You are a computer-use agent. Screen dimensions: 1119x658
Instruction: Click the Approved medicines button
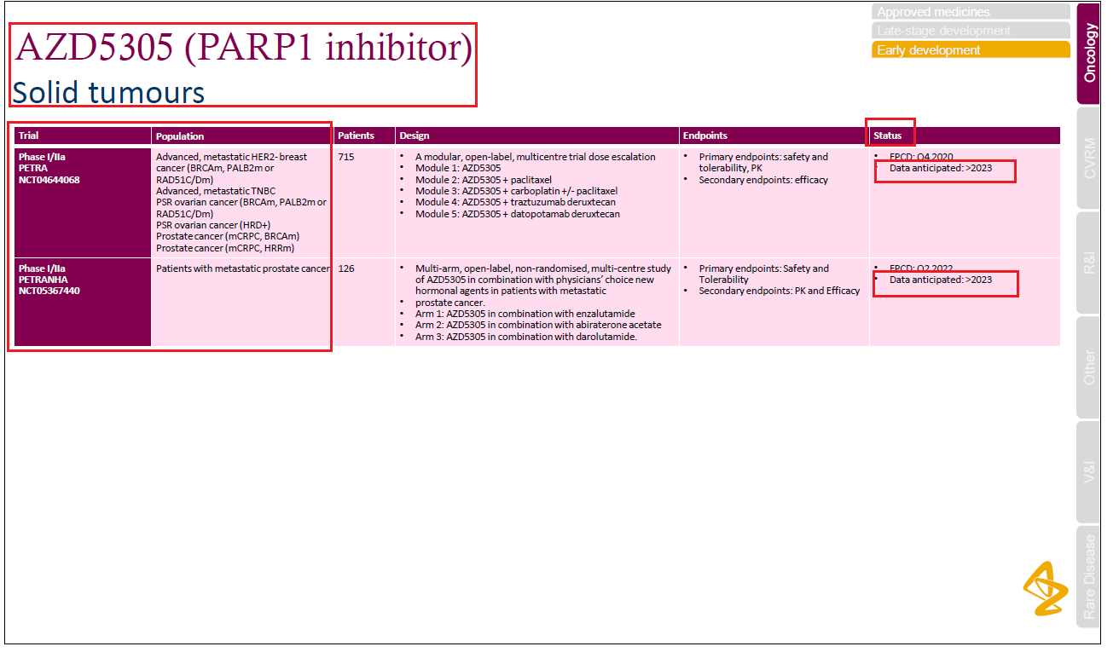click(970, 12)
